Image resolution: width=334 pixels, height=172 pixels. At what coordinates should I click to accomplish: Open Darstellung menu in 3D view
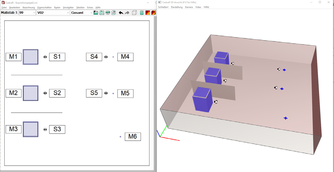pyautogui.click(x=177, y=7)
